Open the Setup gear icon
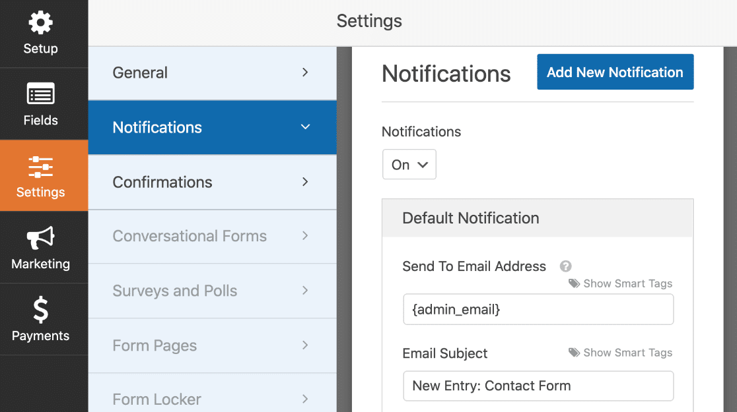Image resolution: width=737 pixels, height=412 pixels. pos(40,24)
